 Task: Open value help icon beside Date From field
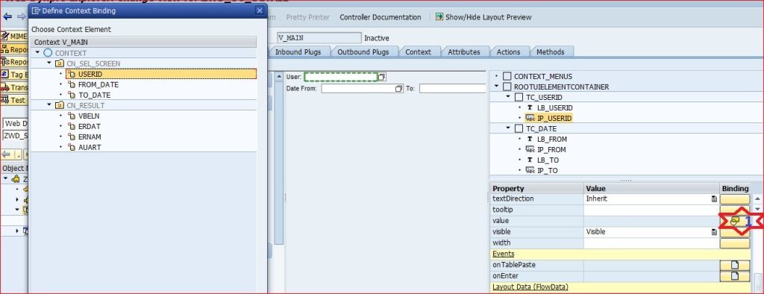[399, 89]
